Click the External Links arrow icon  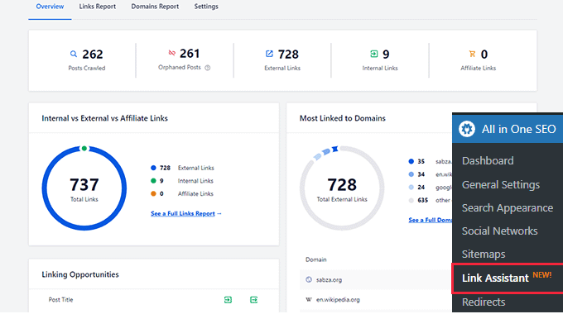pyautogui.click(x=269, y=54)
